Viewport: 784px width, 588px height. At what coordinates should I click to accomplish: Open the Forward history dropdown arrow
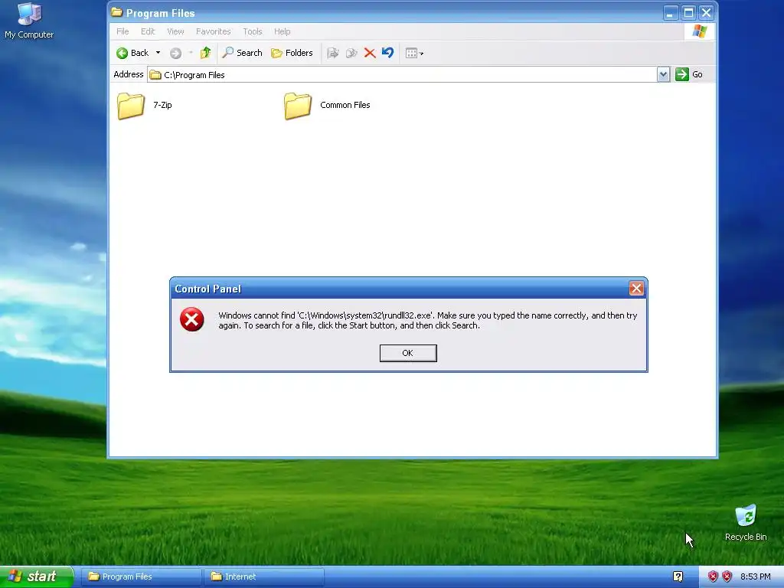click(191, 53)
